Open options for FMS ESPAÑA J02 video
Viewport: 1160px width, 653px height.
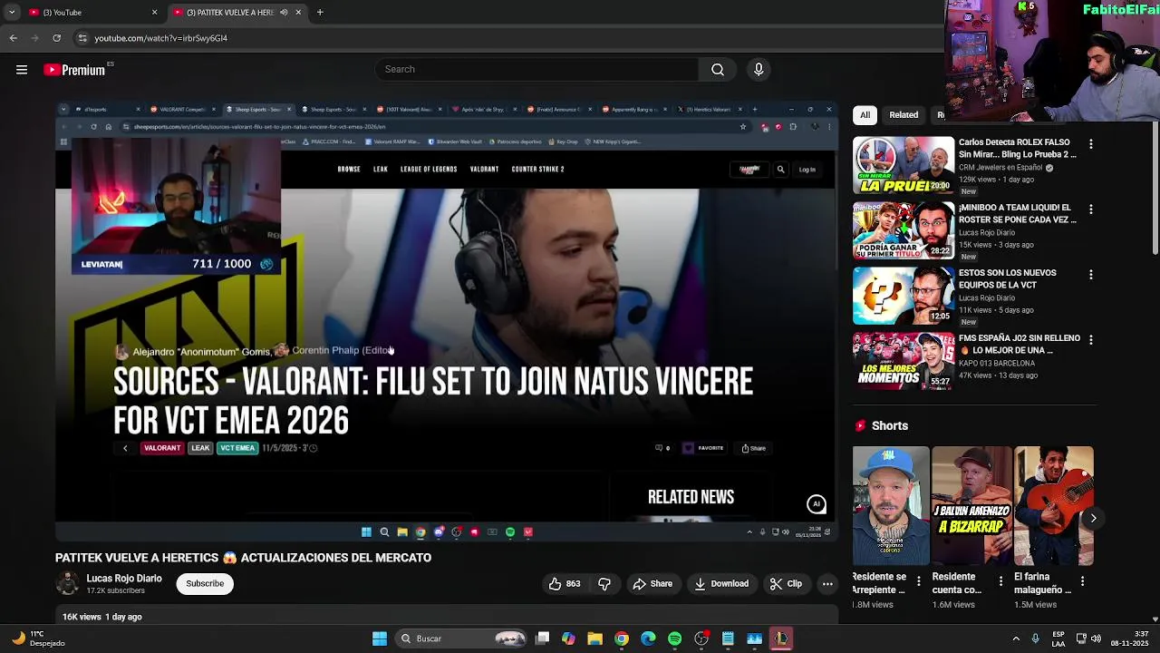tap(1090, 340)
